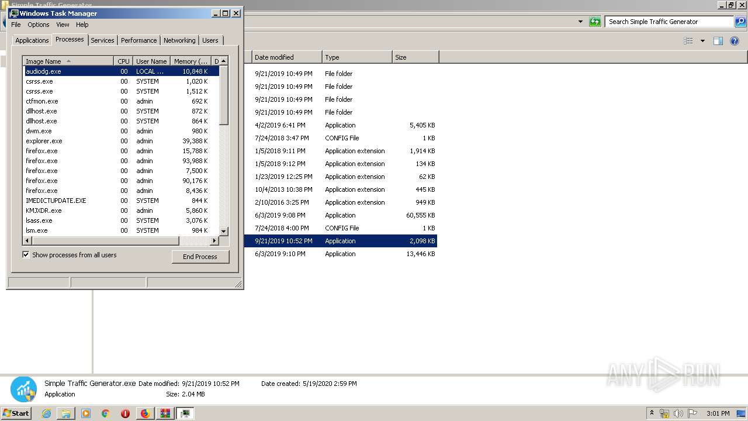Sort Explorer files by Size column
Screen dimensions: 748x421
tap(415, 57)
